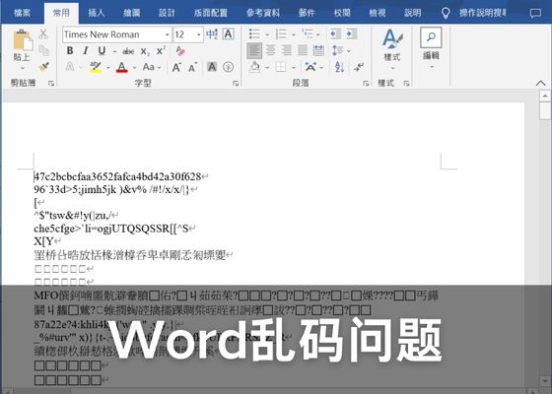This screenshot has height=394, width=552.
Task: Click Decrease Indent icon
Action: click(x=336, y=34)
